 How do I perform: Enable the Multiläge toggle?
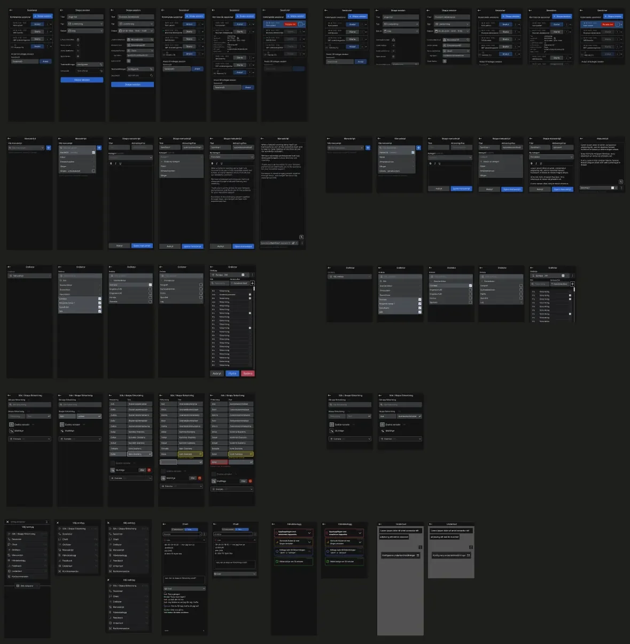[11, 430]
